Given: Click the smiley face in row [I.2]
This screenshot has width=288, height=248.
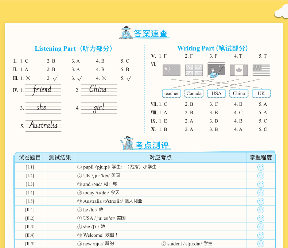Looking at the screenshot, I should pos(261,176).
